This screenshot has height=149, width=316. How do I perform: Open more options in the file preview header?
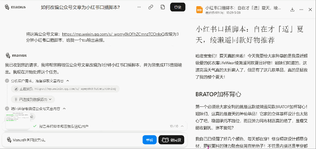pos(301,10)
